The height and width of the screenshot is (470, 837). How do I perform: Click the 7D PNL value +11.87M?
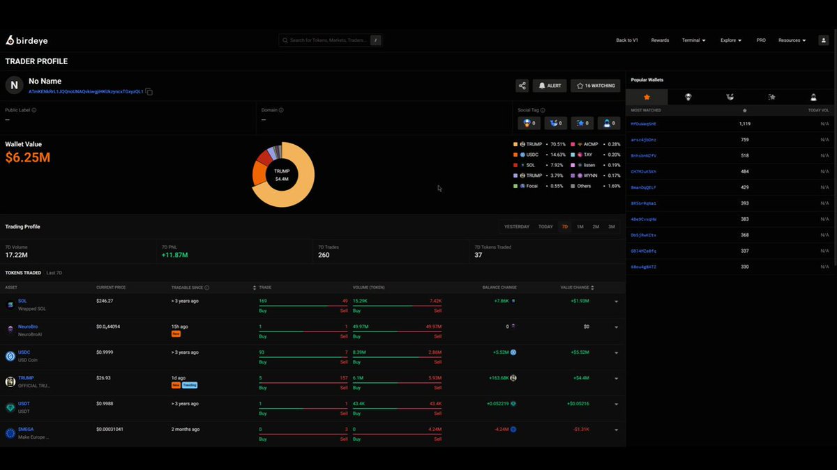(174, 256)
